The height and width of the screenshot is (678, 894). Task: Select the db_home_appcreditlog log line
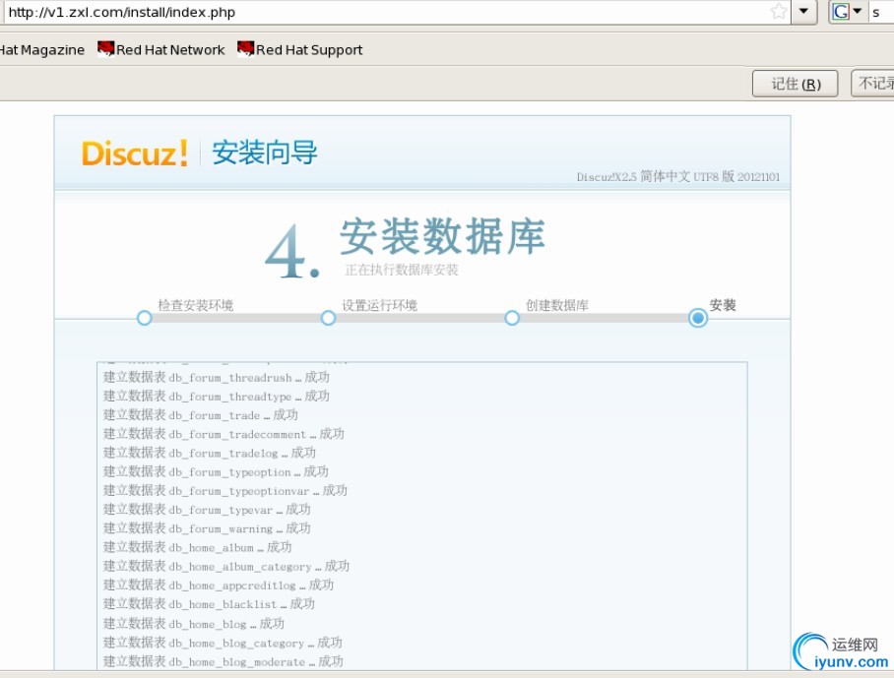click(219, 585)
